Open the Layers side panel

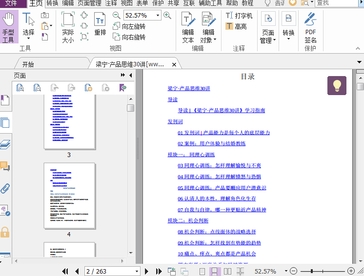coord(5,144)
